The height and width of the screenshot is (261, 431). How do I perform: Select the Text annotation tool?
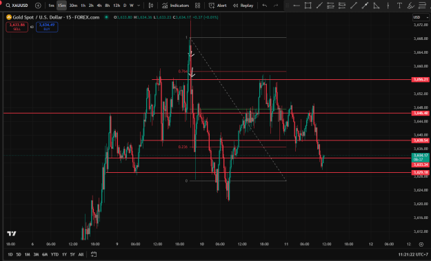point(399,6)
